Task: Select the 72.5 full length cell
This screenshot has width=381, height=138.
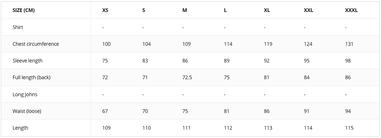Action: click(187, 77)
